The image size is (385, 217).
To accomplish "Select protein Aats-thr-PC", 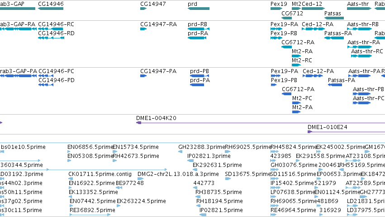I will [x=361, y=103].
